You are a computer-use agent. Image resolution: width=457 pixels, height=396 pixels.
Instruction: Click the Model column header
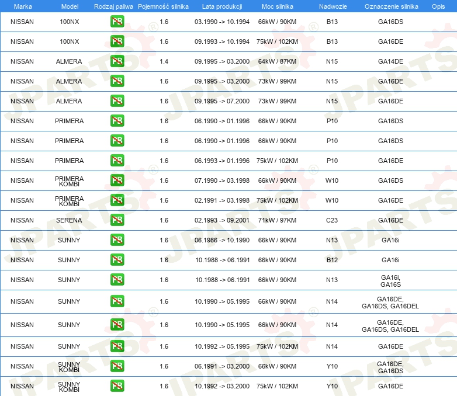(x=70, y=6)
